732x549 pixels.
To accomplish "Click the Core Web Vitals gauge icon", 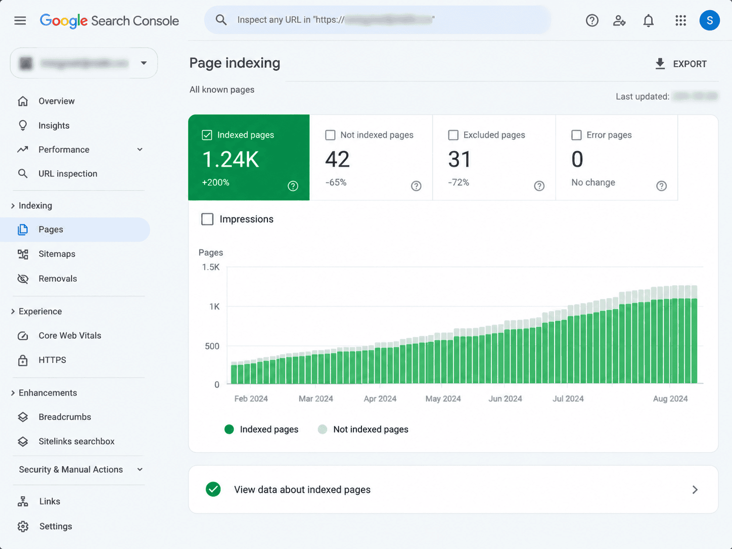I will click(23, 336).
